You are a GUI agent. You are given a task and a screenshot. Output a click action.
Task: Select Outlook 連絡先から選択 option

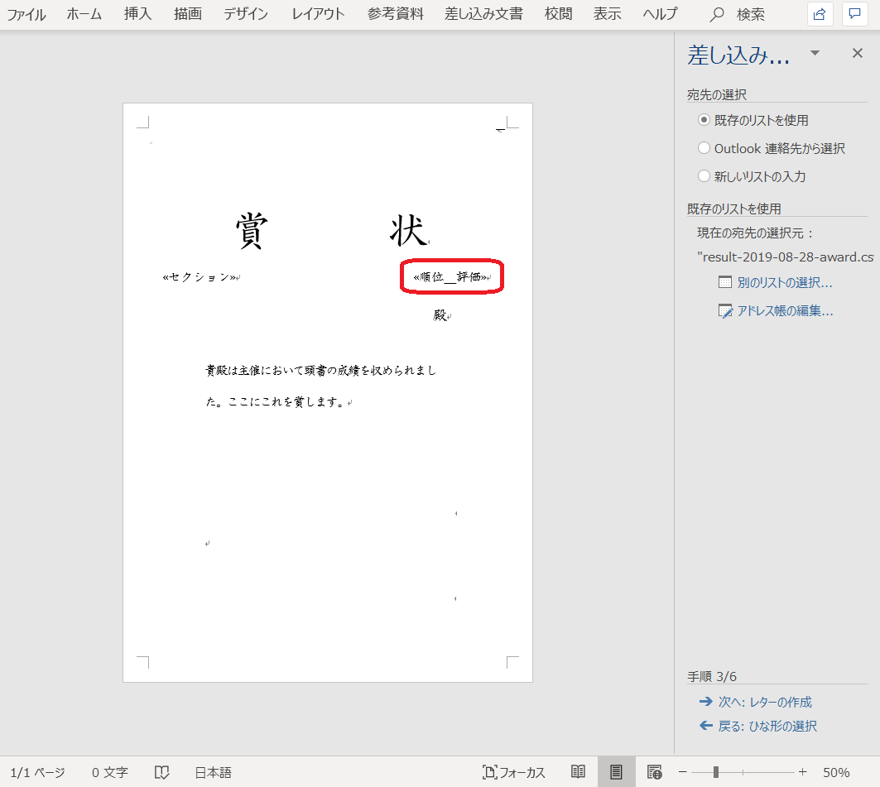click(704, 148)
